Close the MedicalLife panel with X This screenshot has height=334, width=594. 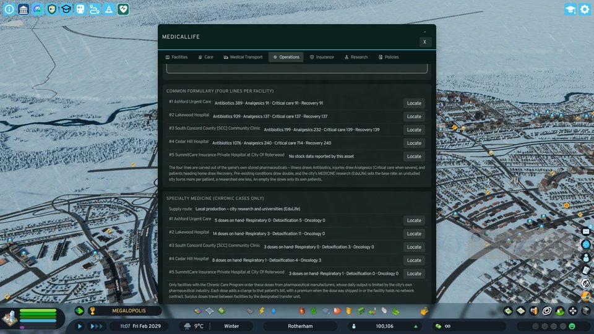[x=424, y=42]
